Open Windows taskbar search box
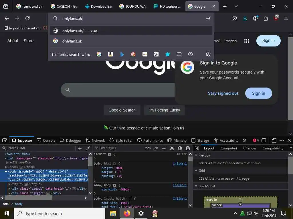The width and height of the screenshot is (293, 219). 60,213
